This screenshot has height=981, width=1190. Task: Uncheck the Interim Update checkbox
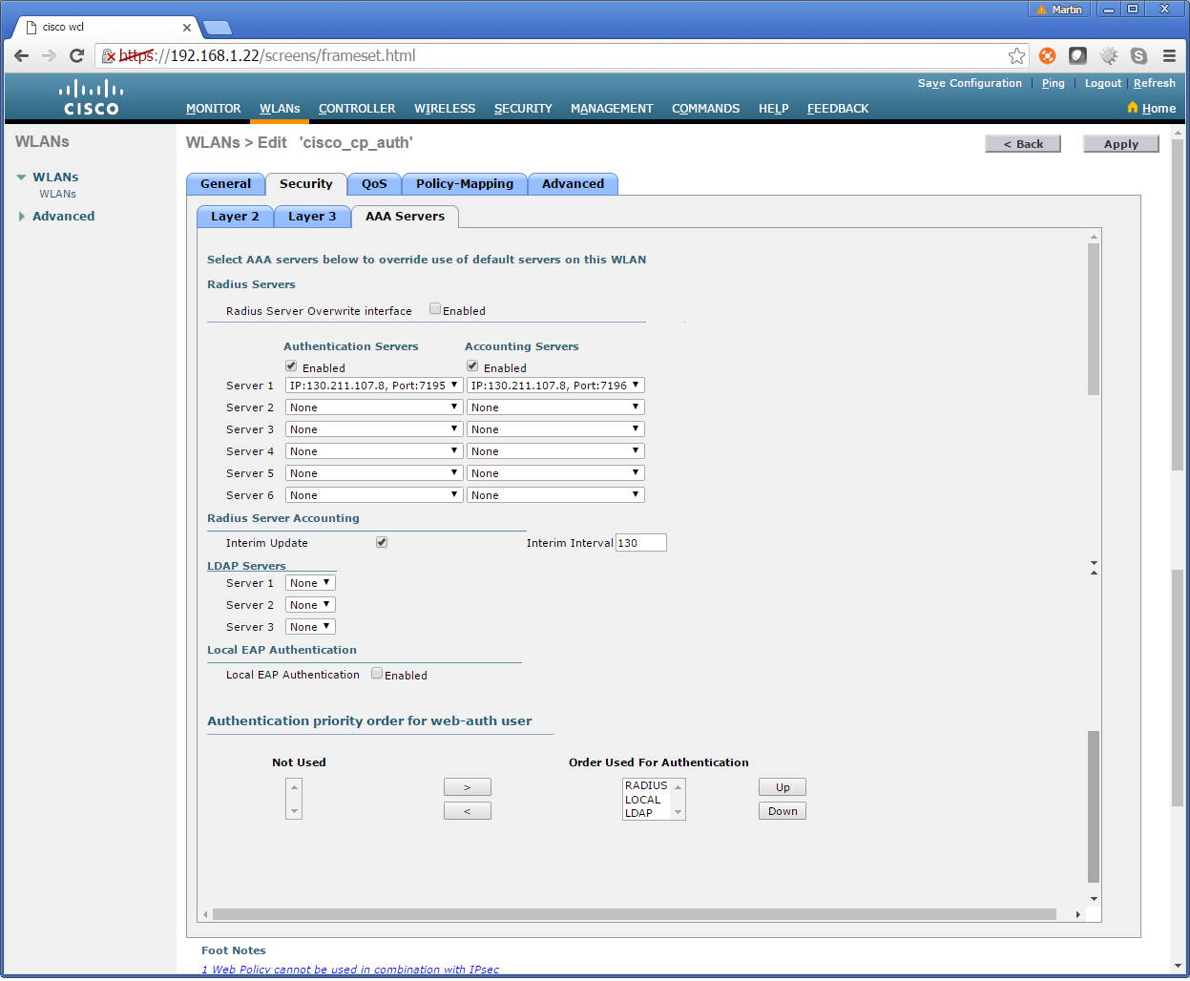coord(382,542)
